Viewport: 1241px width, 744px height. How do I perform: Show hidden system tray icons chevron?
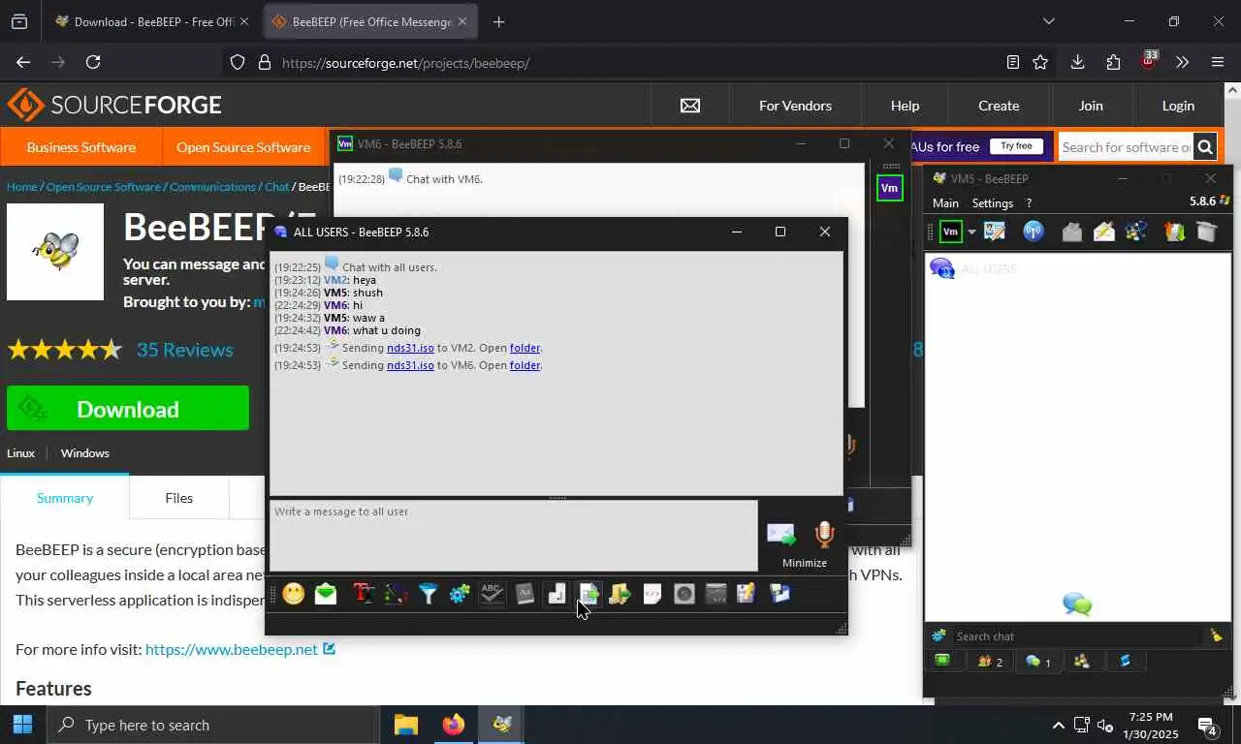pos(1059,725)
